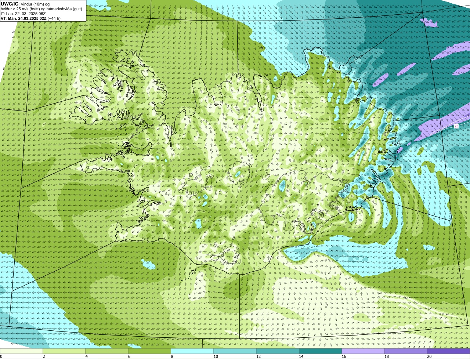The image size is (470, 359).
Task: Select the 8–10 pale cyan legend swatch
Action: pos(192,351)
